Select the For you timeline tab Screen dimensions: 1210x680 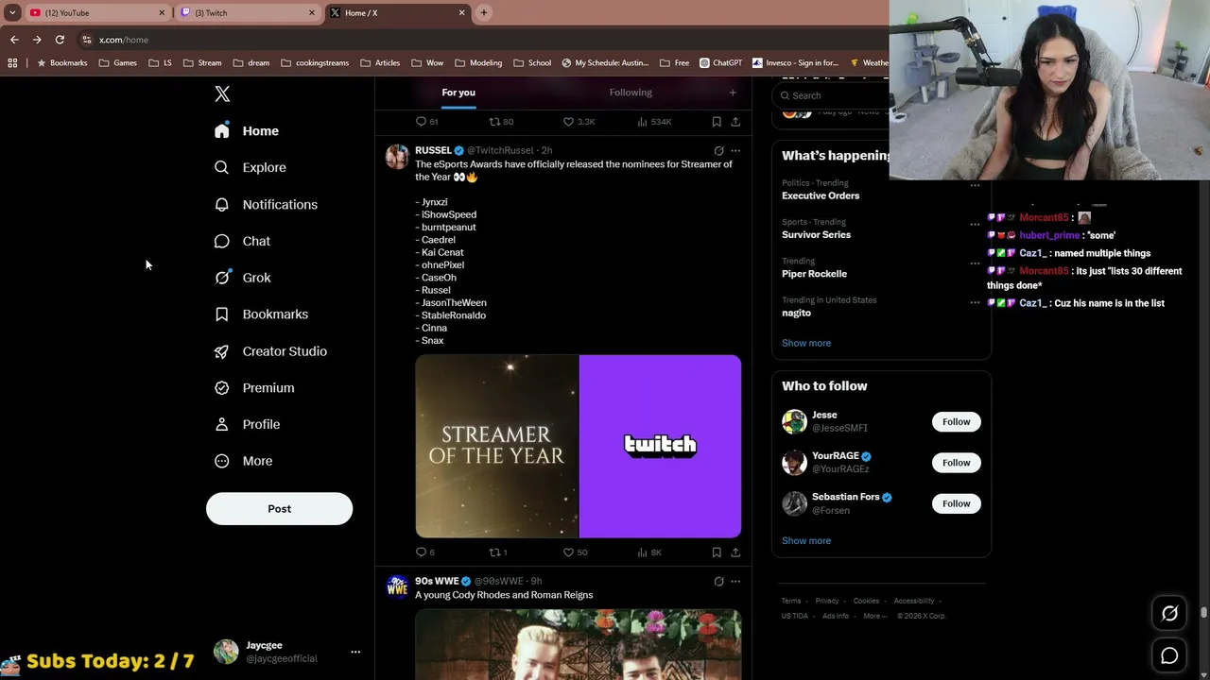458,93
